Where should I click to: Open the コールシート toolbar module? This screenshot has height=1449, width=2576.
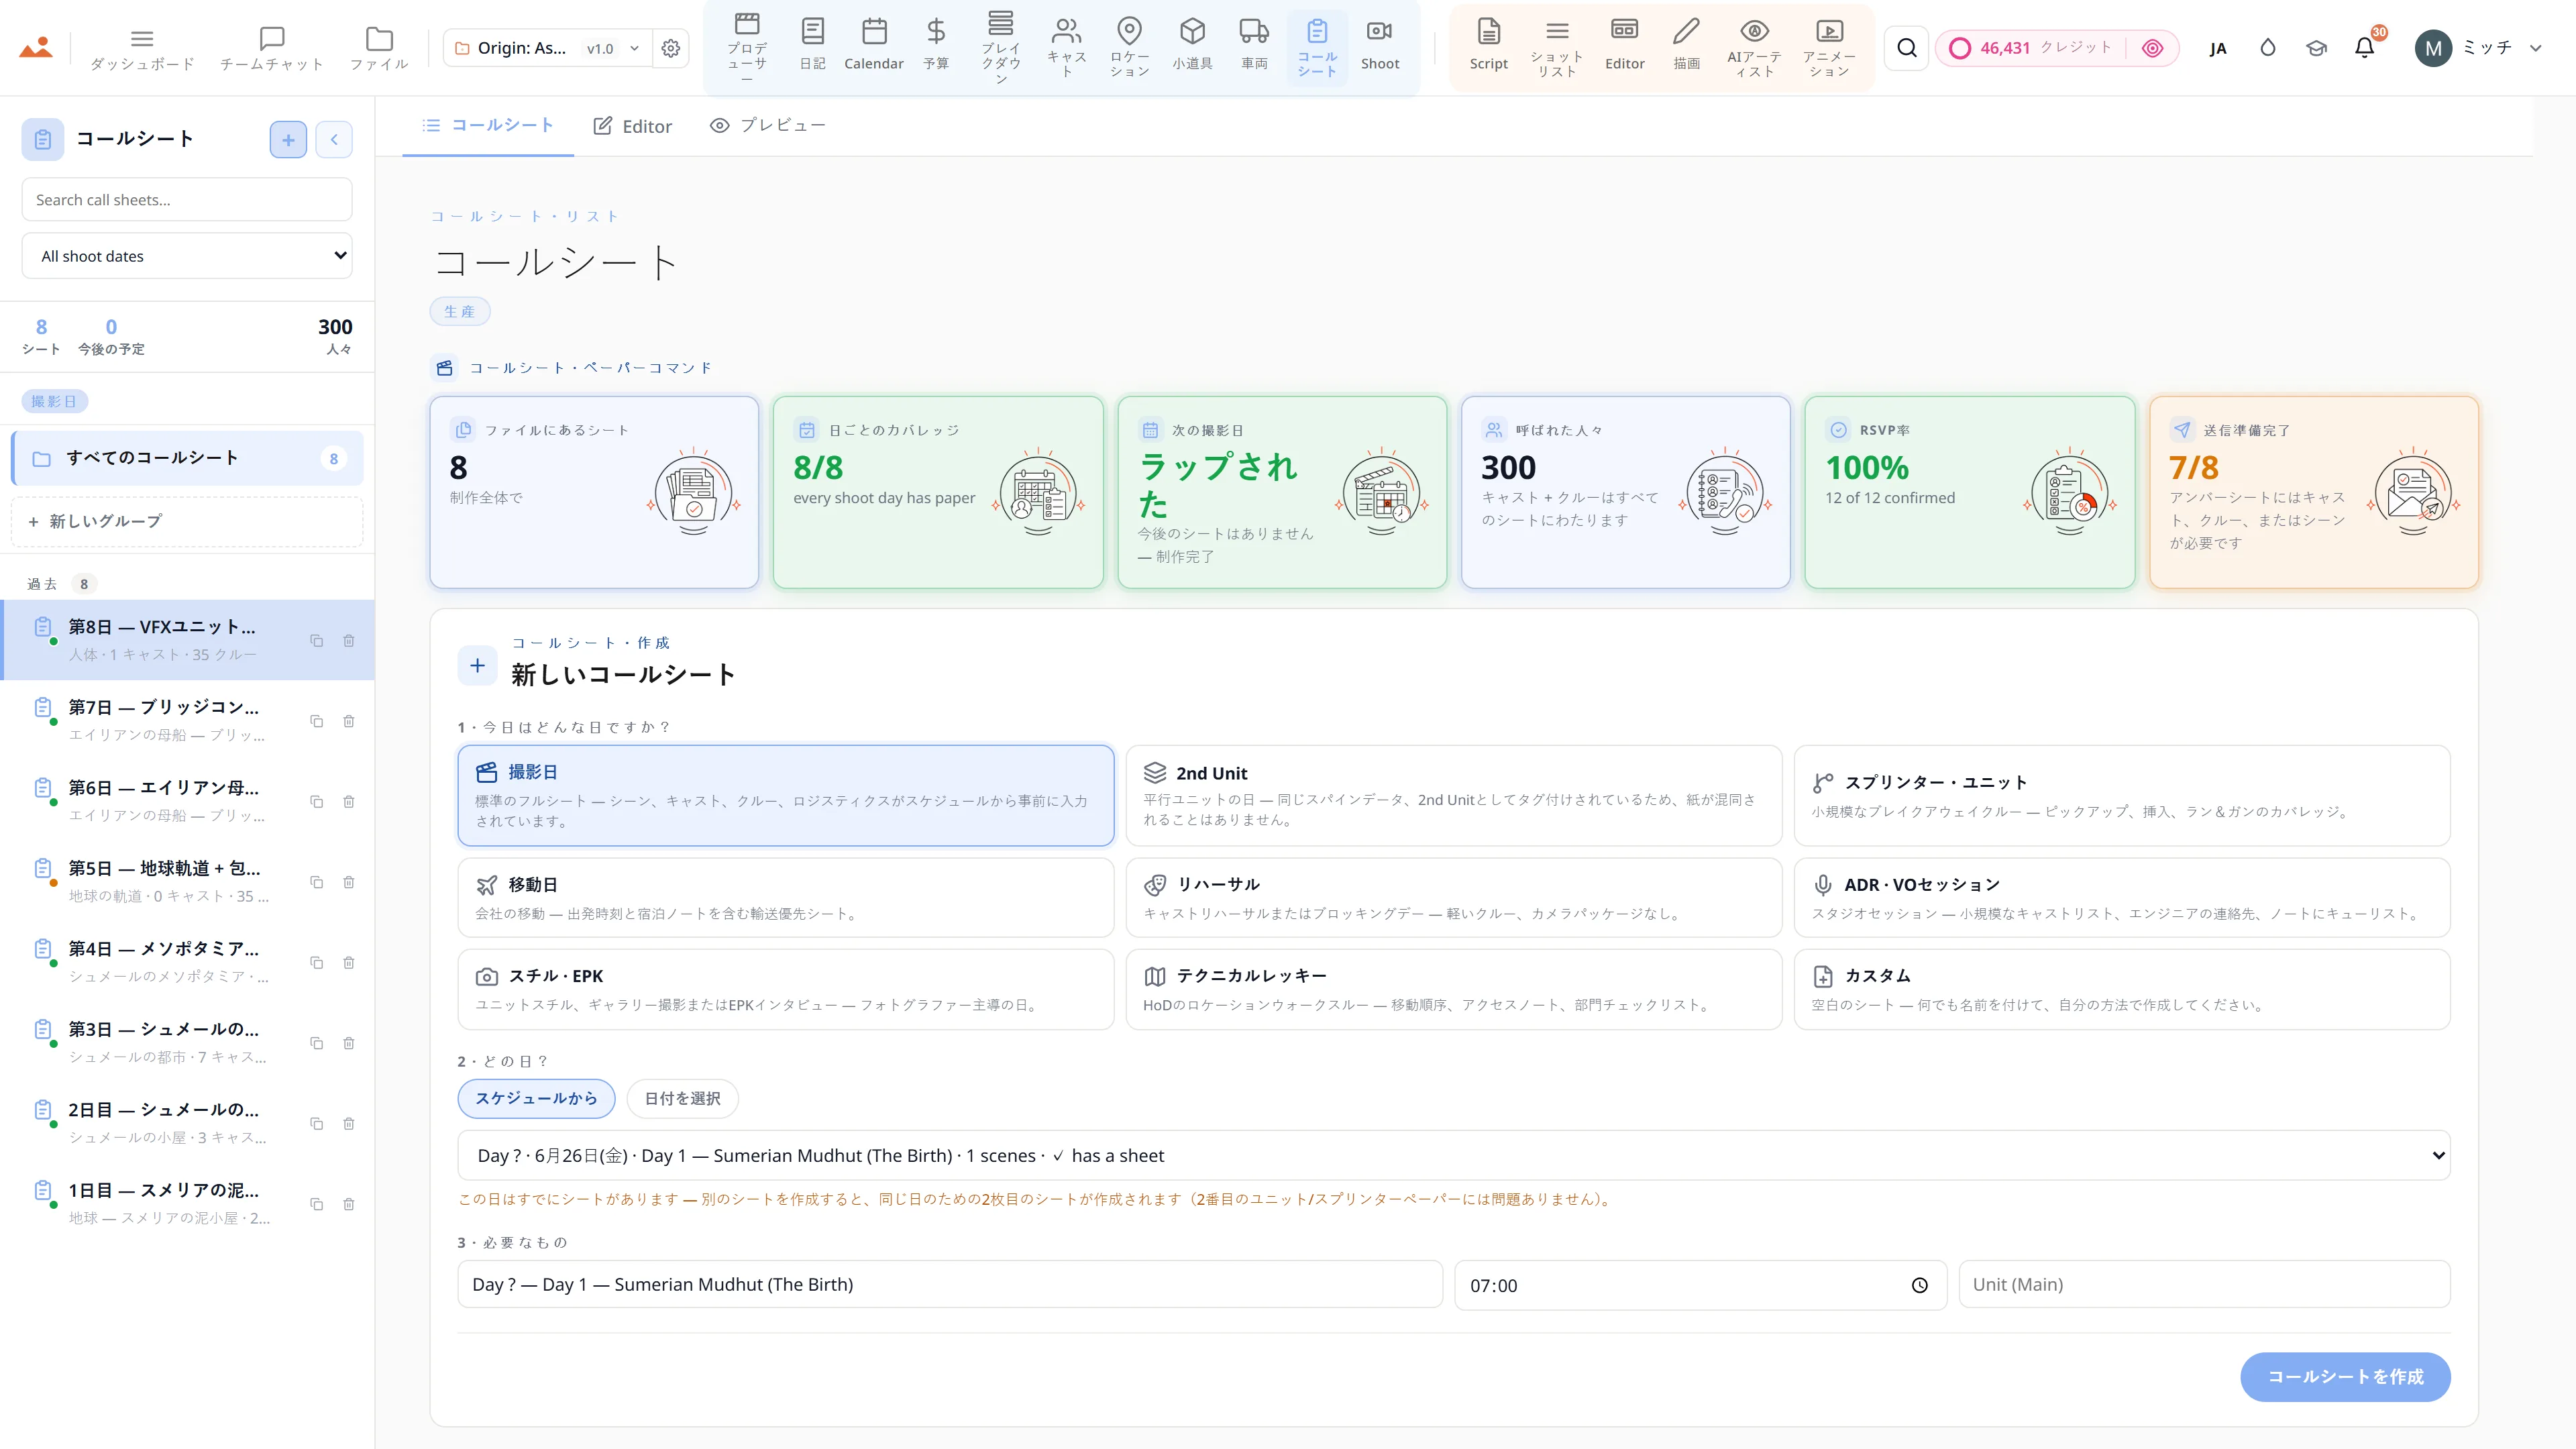(x=1317, y=47)
